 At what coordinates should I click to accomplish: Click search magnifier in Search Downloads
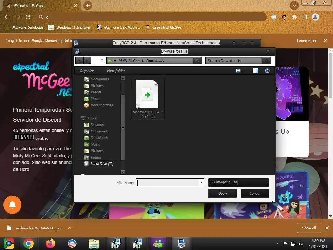point(266,61)
